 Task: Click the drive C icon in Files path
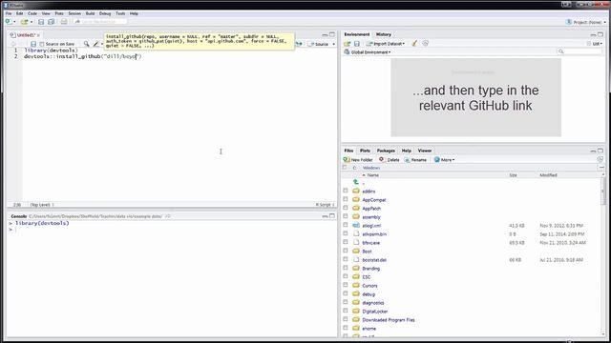354,168
